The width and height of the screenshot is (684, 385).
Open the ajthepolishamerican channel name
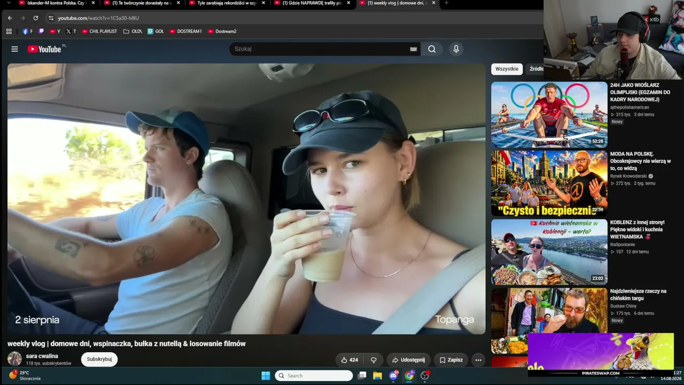coord(629,107)
